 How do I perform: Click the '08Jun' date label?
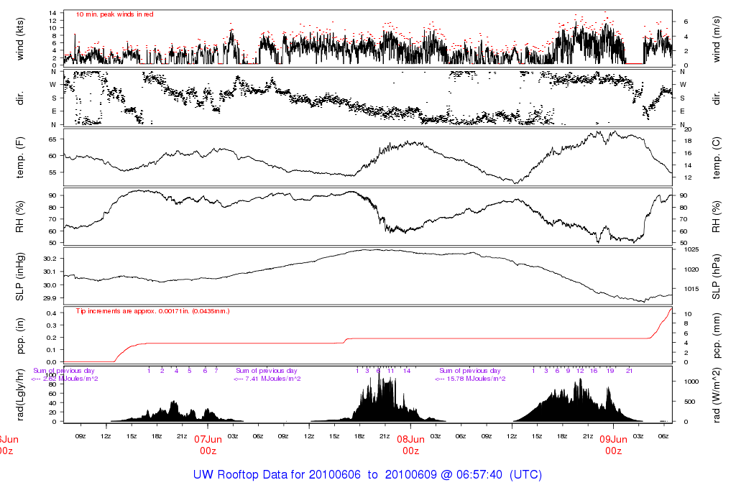tap(410, 439)
